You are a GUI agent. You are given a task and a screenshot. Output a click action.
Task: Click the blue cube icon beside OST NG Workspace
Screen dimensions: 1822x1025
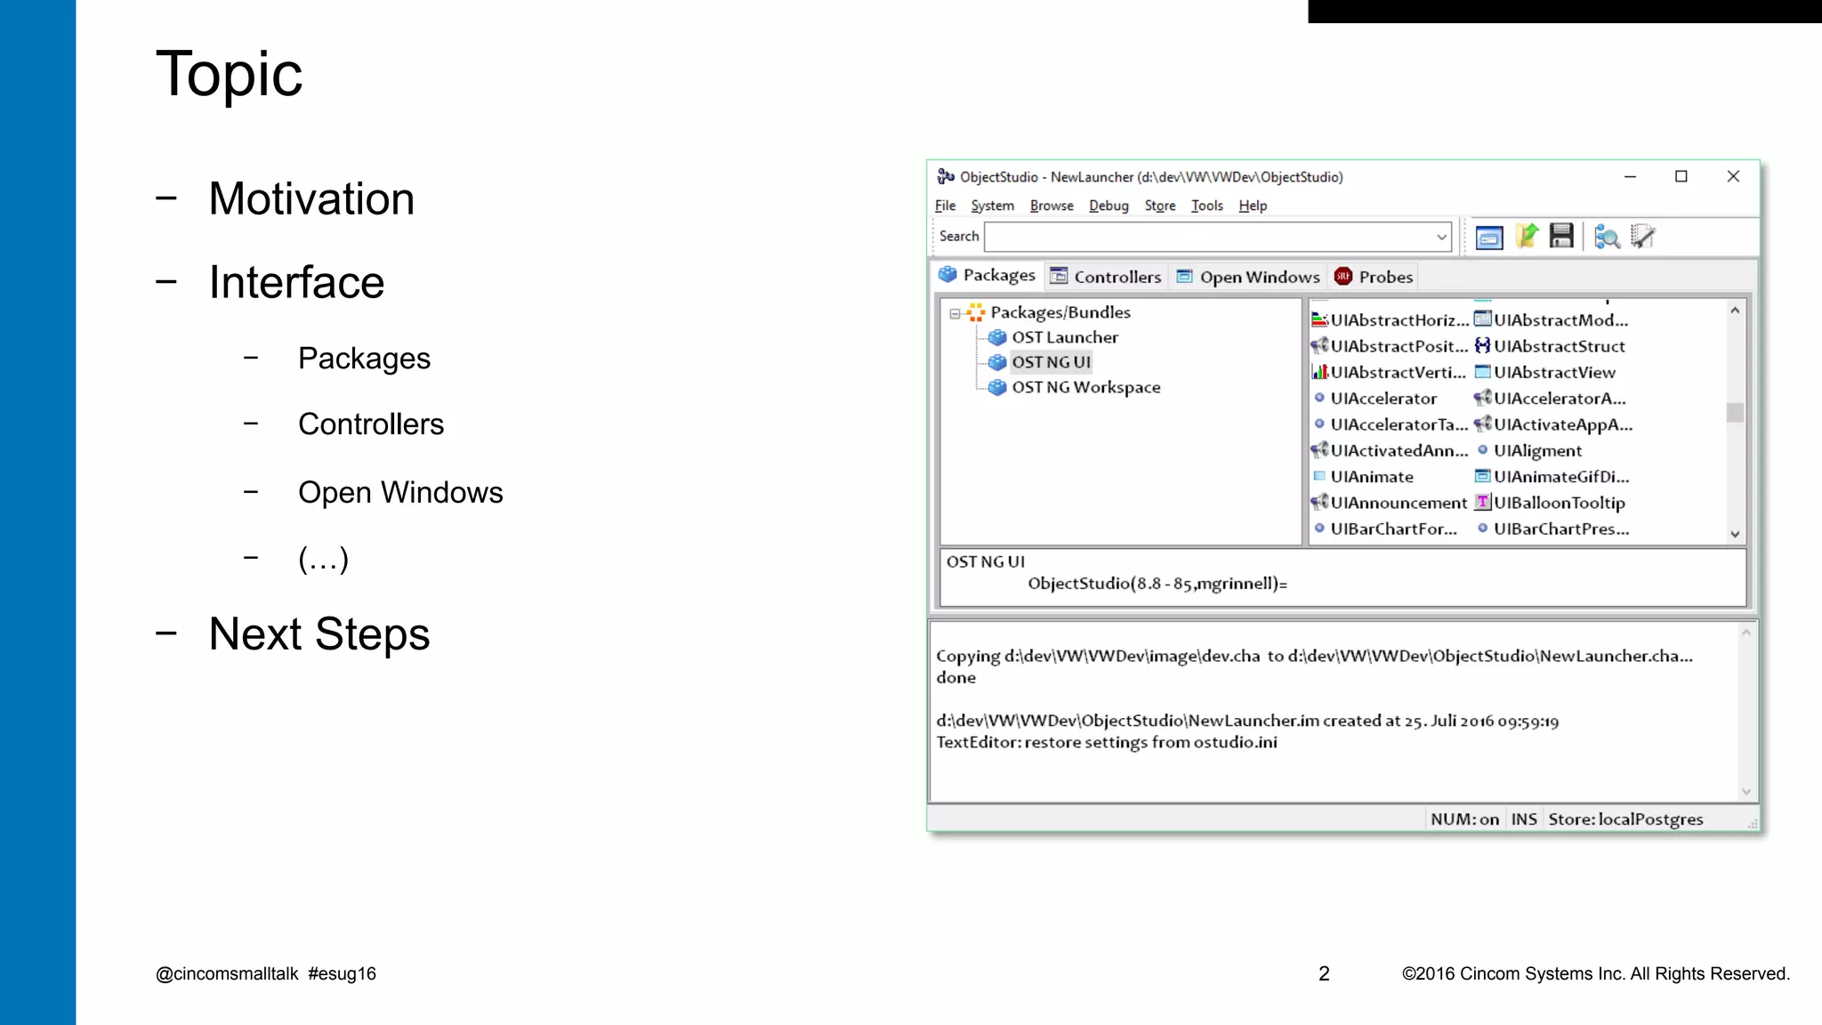coord(997,387)
